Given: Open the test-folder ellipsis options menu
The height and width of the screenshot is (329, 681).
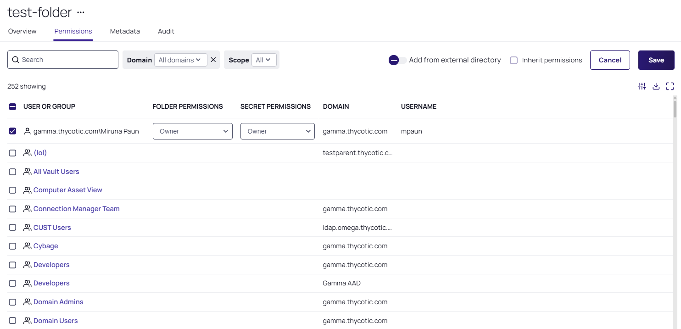Looking at the screenshot, I should point(81,12).
